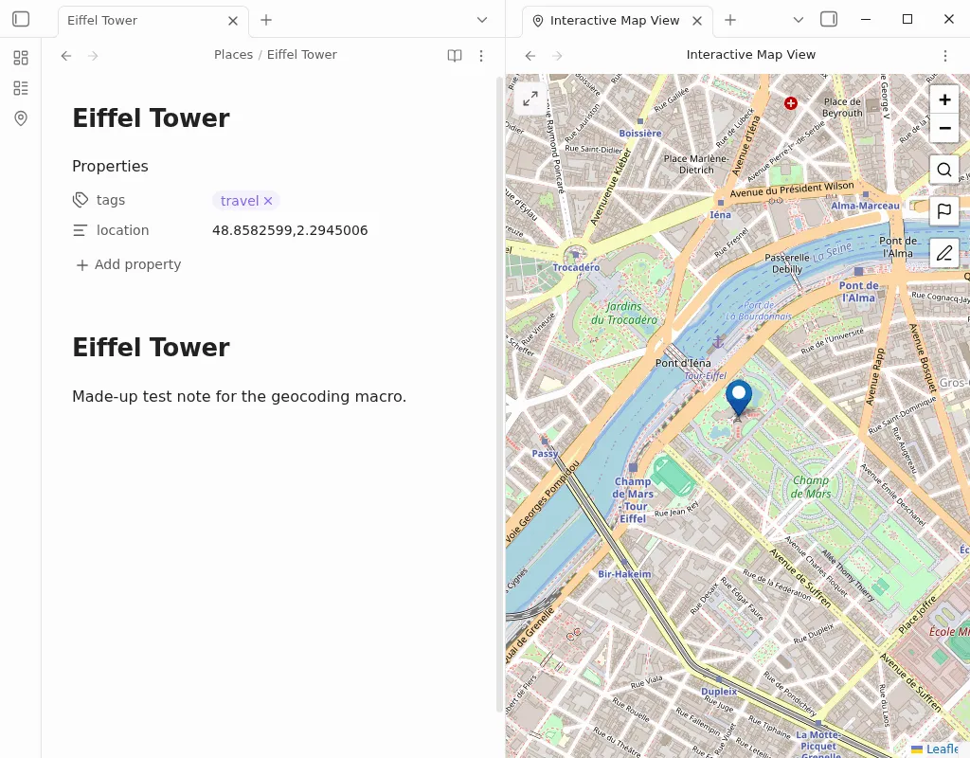The image size is (970, 758).
Task: Select the Interactive Map View tab
Action: [x=618, y=21]
